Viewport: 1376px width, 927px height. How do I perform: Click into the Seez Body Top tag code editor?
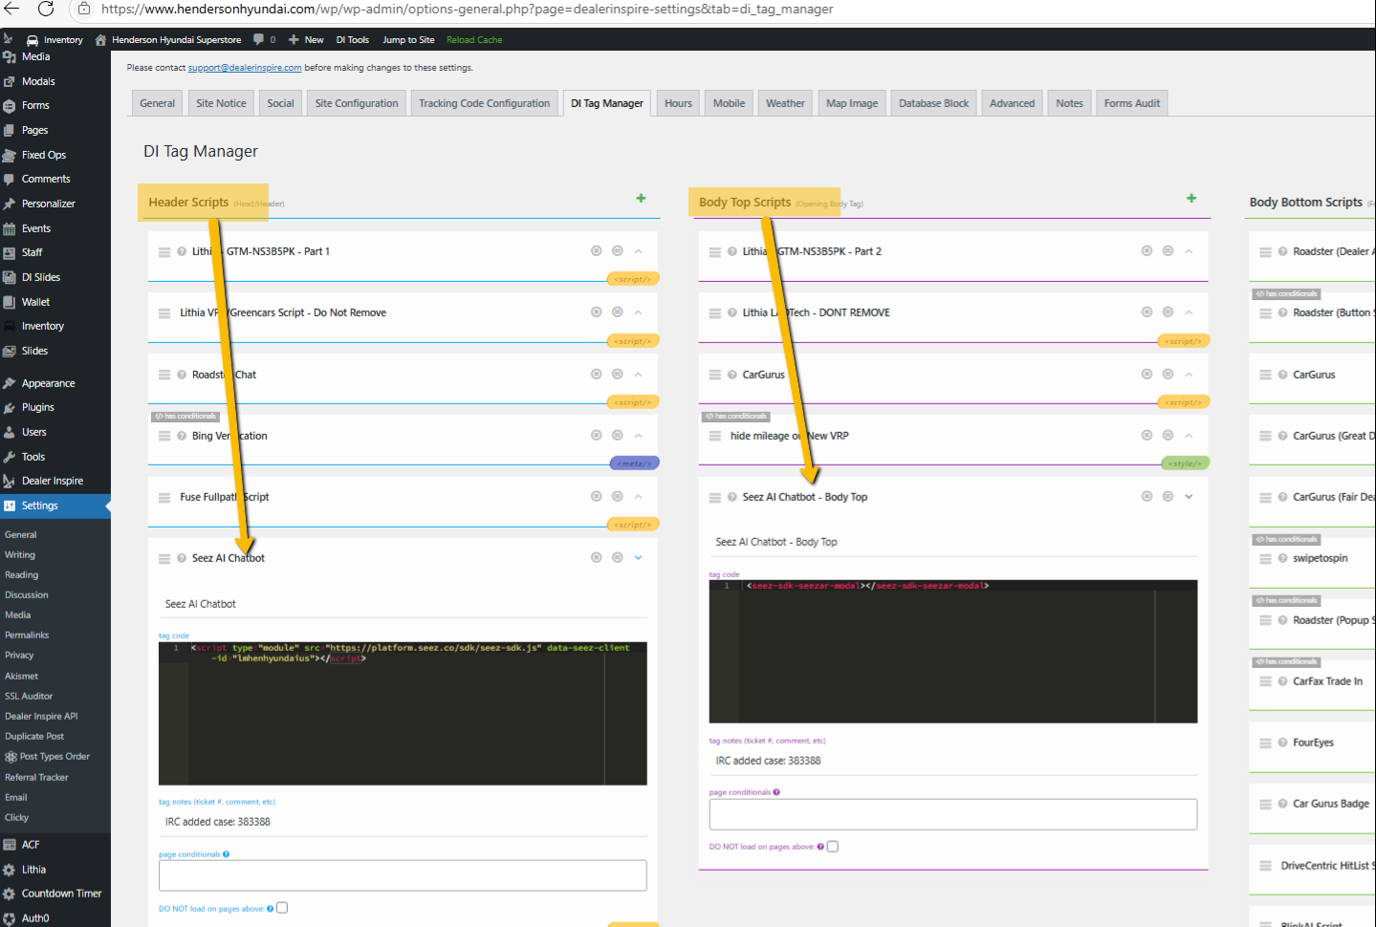coord(953,652)
